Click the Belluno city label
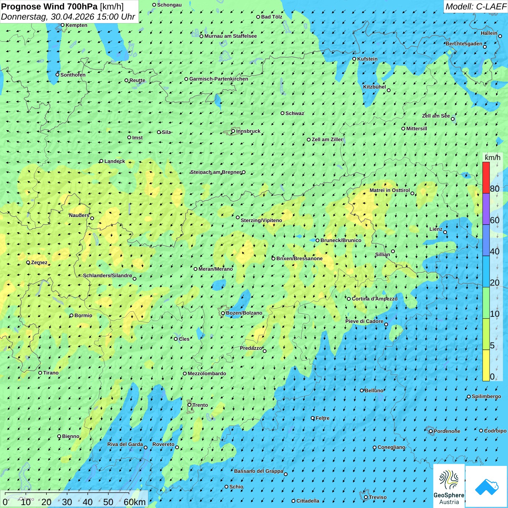The image size is (508, 508). point(374,390)
